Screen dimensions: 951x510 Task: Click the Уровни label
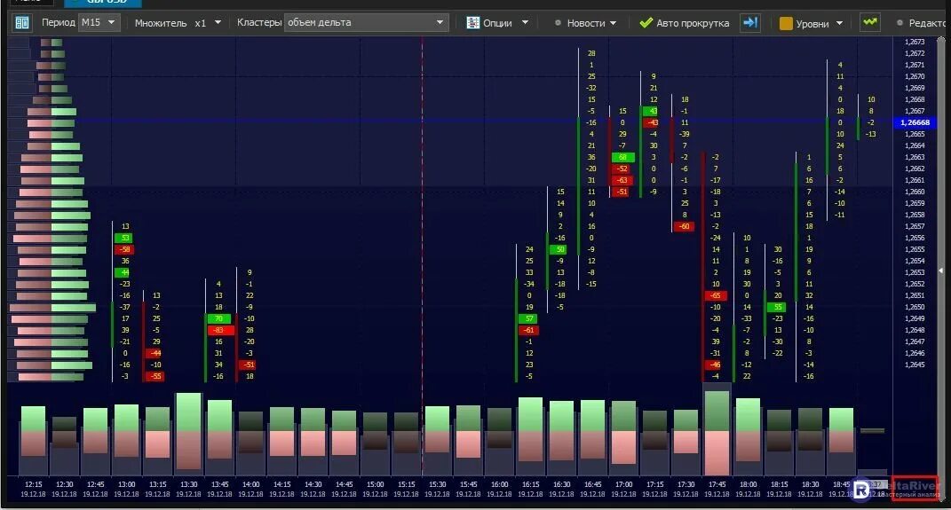coord(812,24)
